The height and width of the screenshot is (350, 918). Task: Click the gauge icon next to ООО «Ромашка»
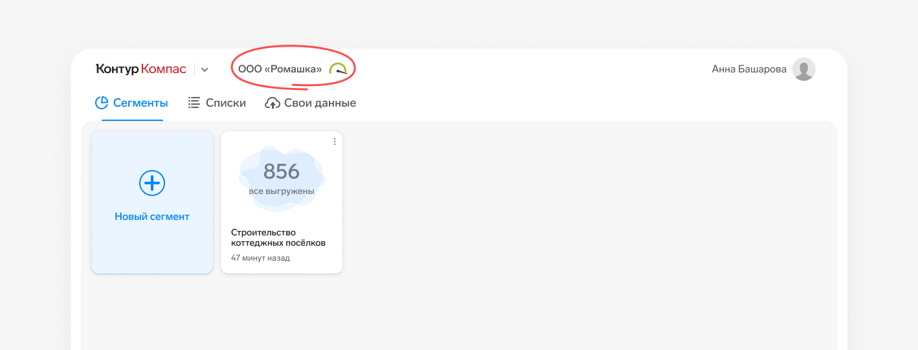tap(338, 69)
